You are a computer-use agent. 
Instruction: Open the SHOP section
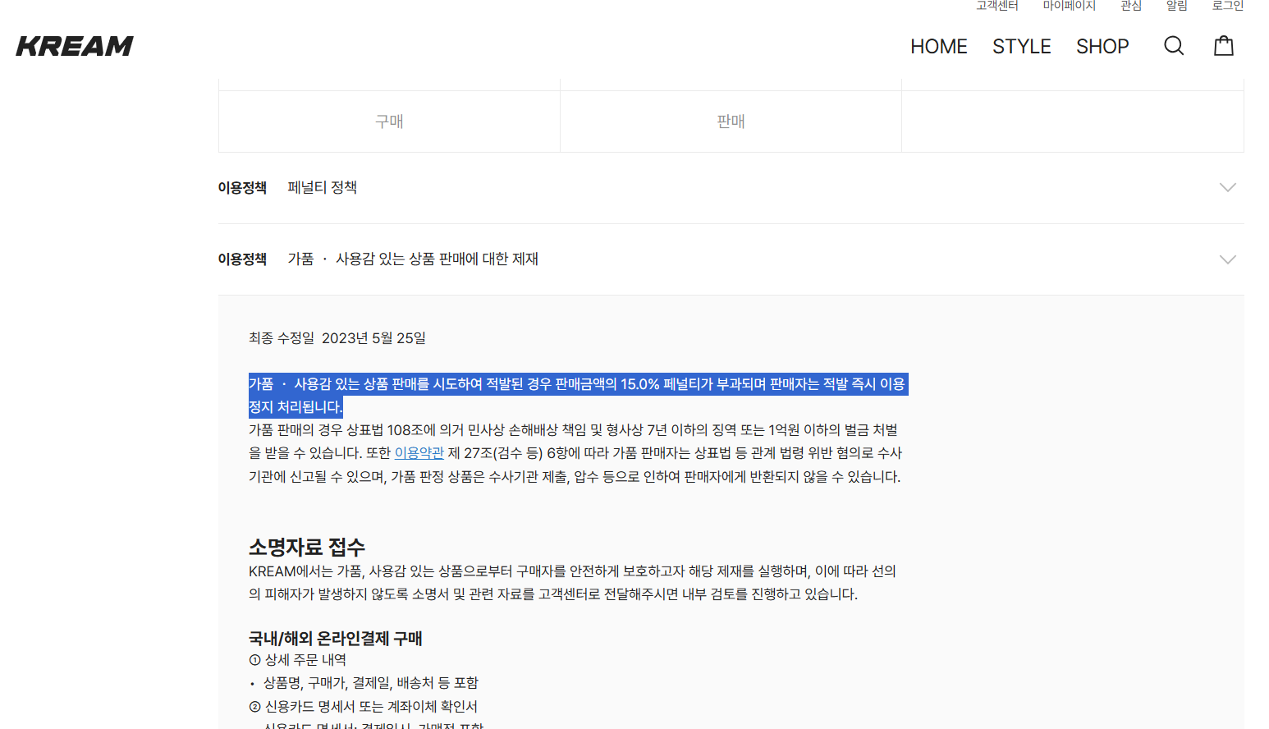[x=1102, y=46]
